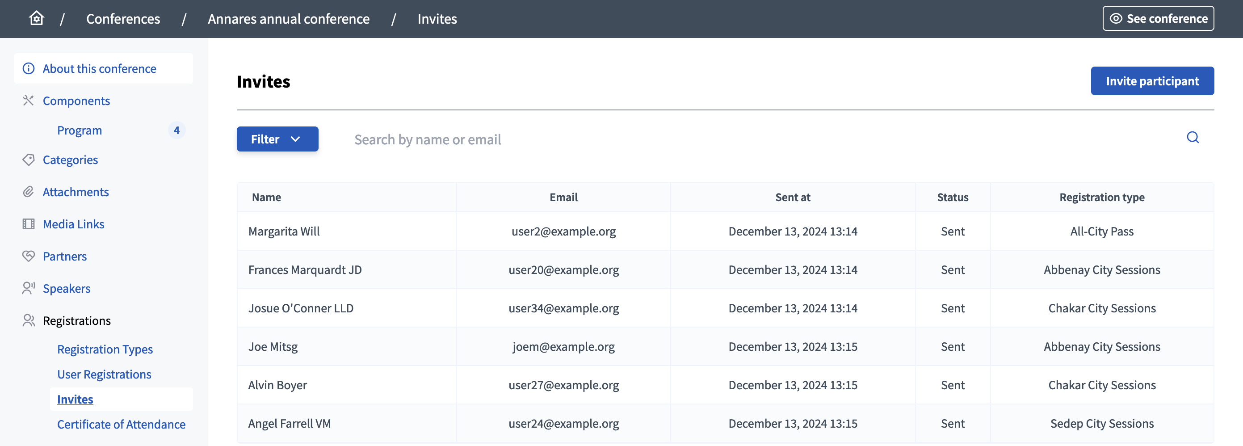Open Attachments via the paperclip icon
Viewport: 1243px width, 446px height.
28,192
